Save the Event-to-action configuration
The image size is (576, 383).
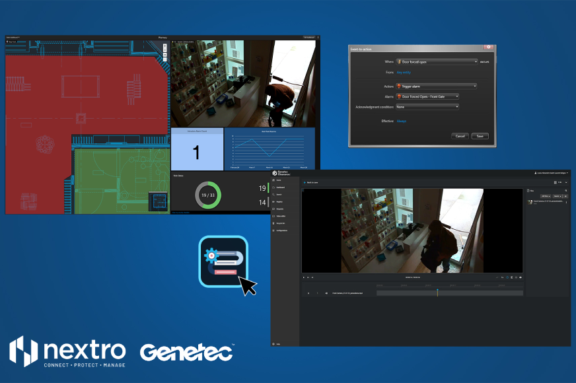tap(480, 136)
